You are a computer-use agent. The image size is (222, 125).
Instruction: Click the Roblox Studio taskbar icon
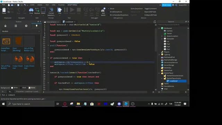pos(126,104)
